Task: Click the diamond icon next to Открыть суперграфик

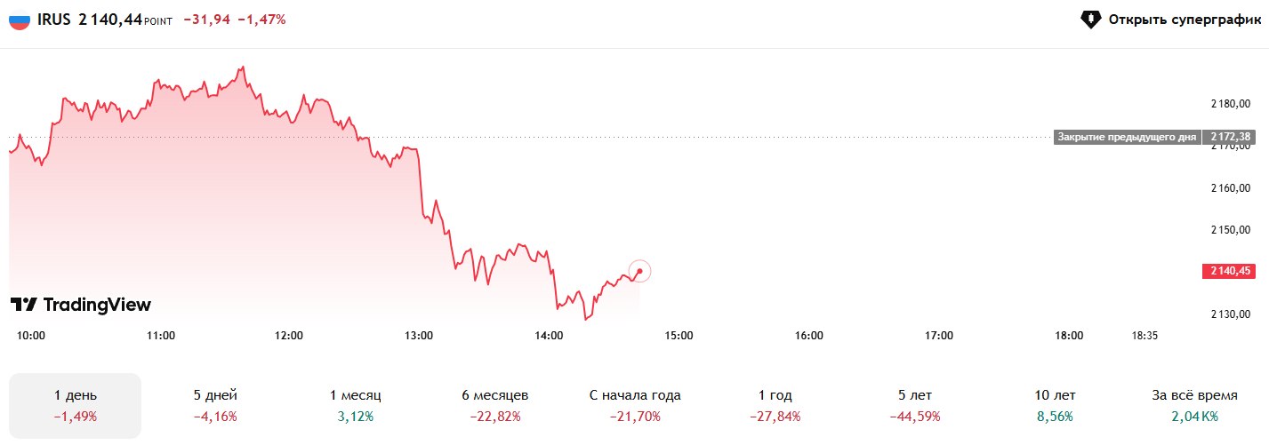Action: 1091,20
